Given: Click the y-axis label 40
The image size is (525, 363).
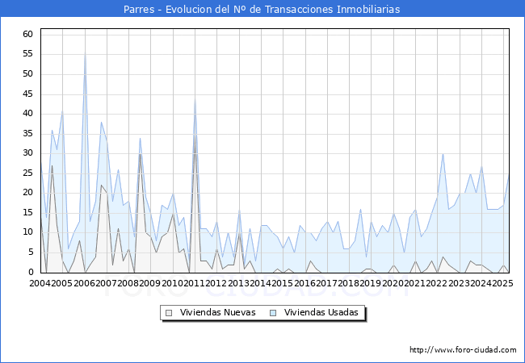Looking at the screenshot, I should pos(28,113).
